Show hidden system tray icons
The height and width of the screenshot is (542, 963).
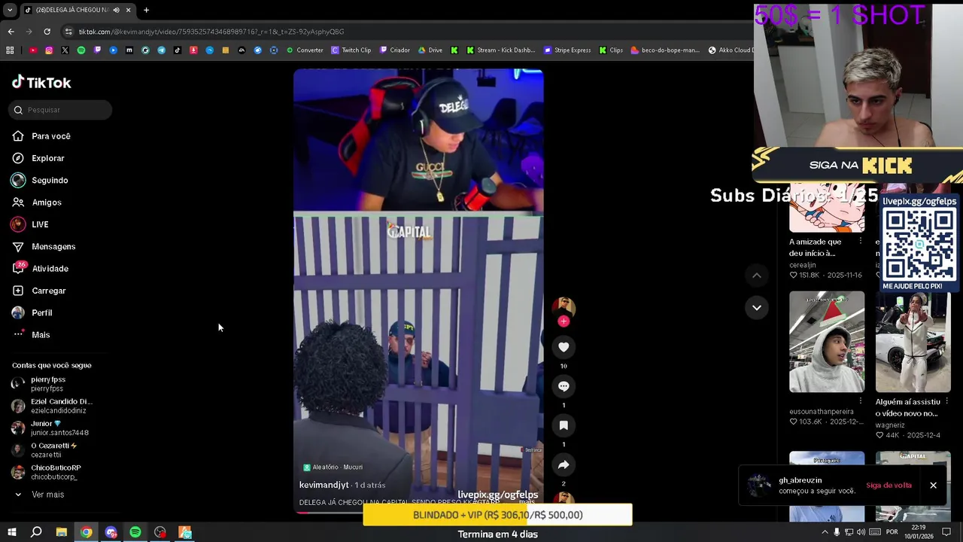point(825,532)
